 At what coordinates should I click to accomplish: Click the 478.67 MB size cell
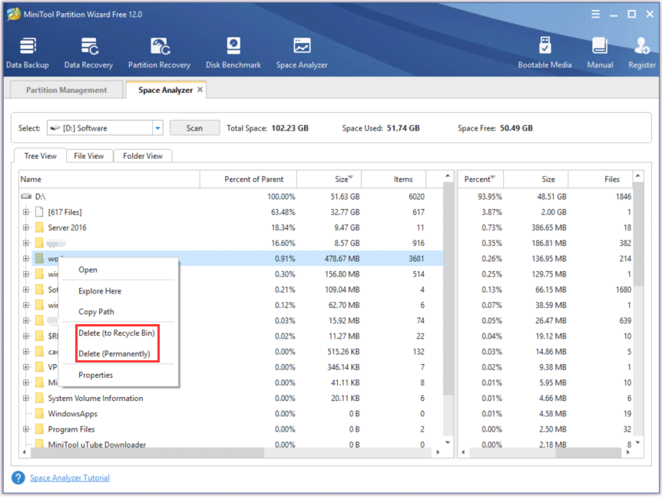click(342, 258)
